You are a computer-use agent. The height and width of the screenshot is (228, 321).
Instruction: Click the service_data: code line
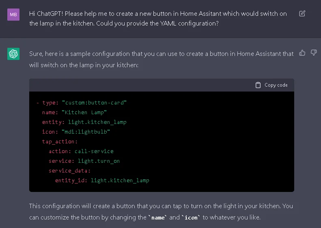70,170
